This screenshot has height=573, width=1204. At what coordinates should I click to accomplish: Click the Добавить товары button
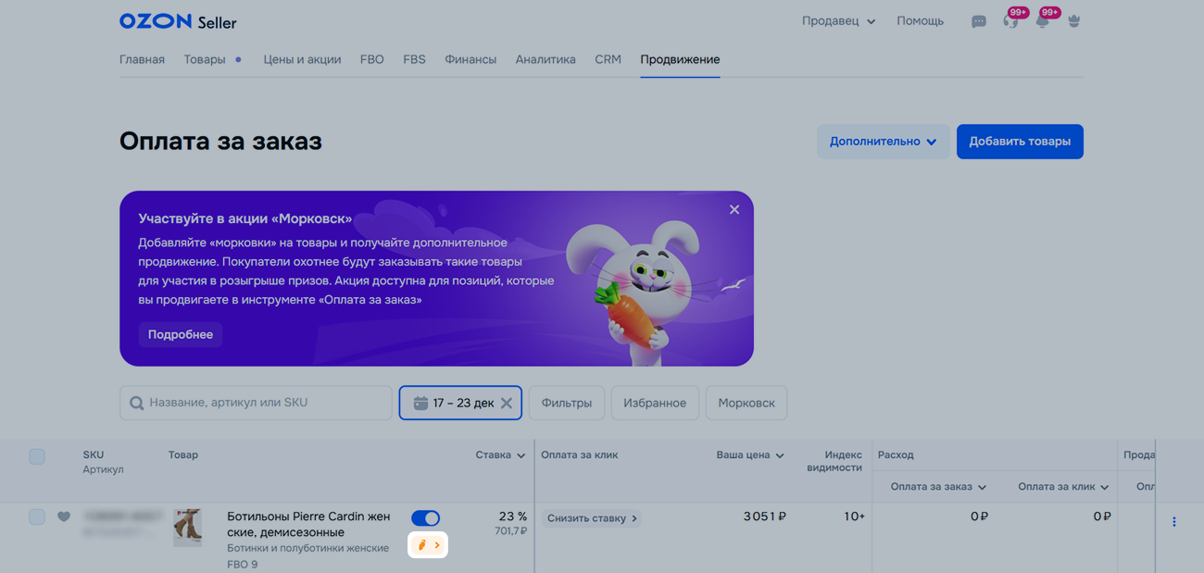[1020, 142]
